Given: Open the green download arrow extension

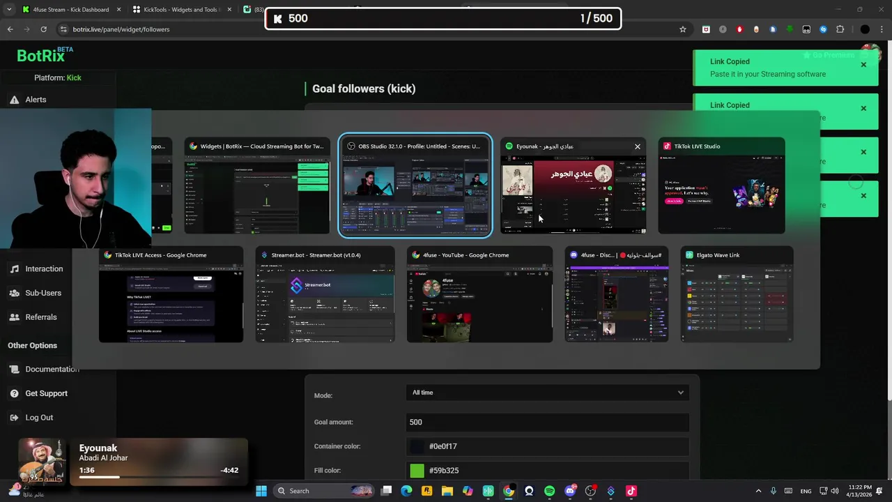Looking at the screenshot, I should click(790, 29).
